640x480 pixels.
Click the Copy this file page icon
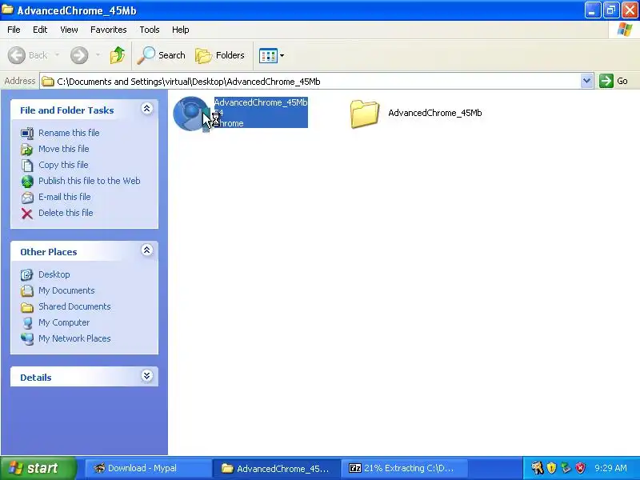click(x=27, y=166)
